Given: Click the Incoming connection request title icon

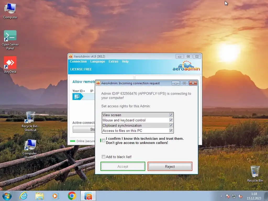Looking at the screenshot, I should point(98,83).
